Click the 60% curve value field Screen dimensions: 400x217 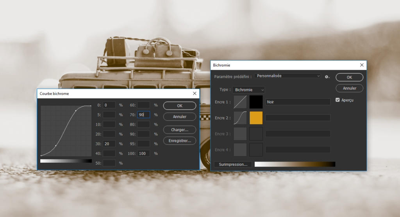[x=144, y=105]
